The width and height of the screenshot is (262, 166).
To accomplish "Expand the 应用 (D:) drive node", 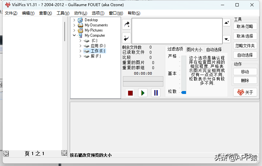I will (x=80, y=46).
